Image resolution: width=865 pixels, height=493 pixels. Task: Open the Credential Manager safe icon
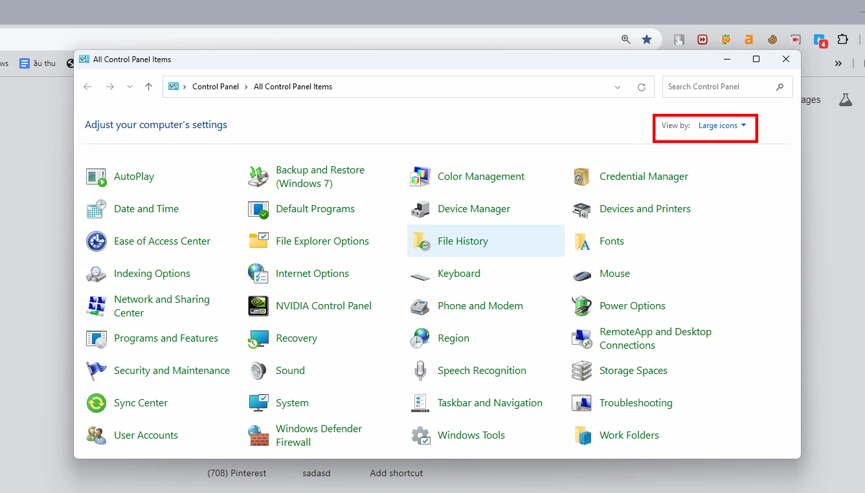582,177
